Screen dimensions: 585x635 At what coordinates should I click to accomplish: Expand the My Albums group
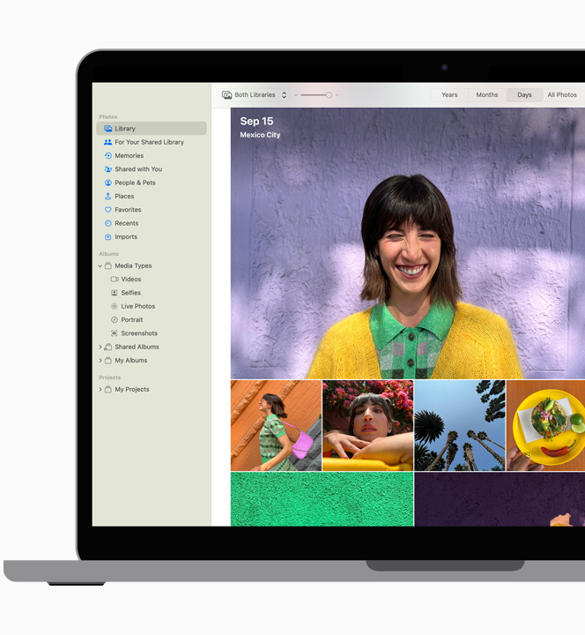point(100,361)
